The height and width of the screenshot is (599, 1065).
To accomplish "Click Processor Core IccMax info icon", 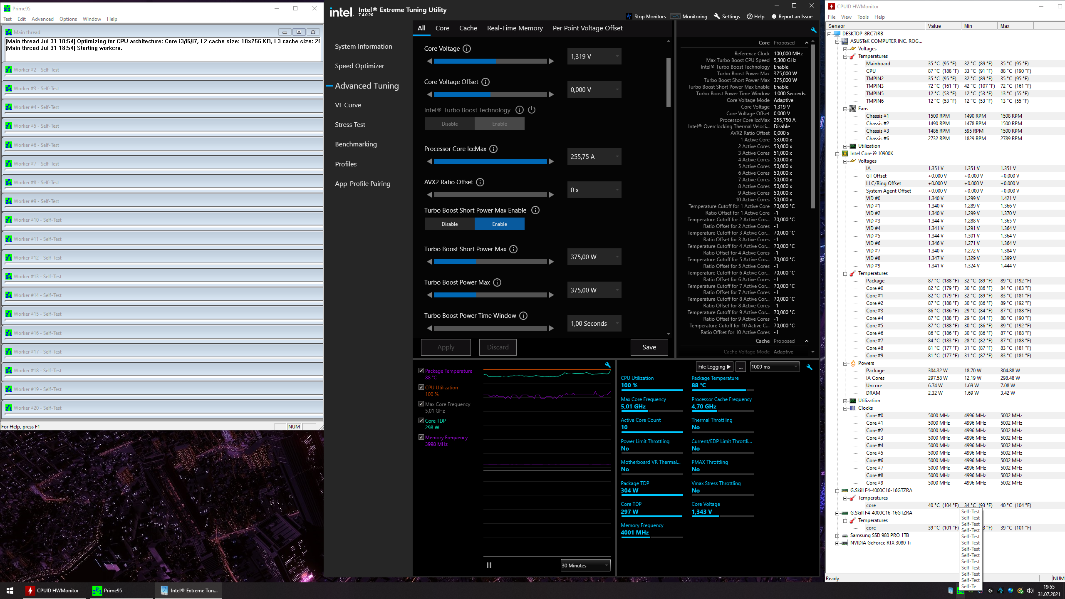I will (x=493, y=149).
